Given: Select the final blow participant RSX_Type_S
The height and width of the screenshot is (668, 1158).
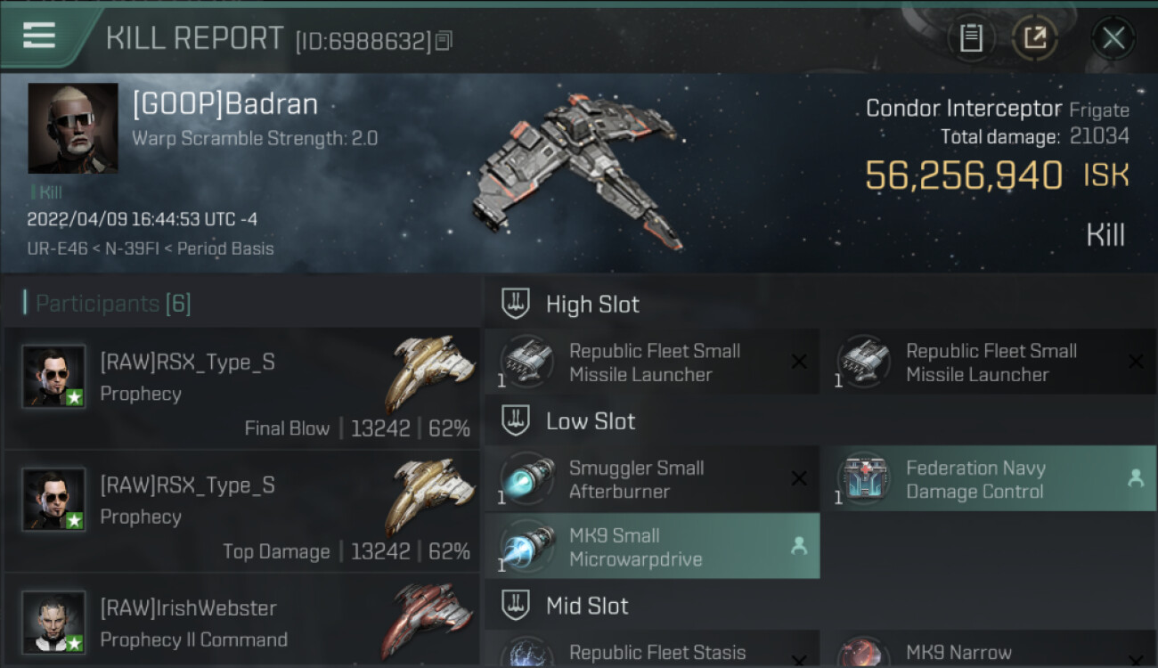Looking at the screenshot, I should [x=241, y=388].
